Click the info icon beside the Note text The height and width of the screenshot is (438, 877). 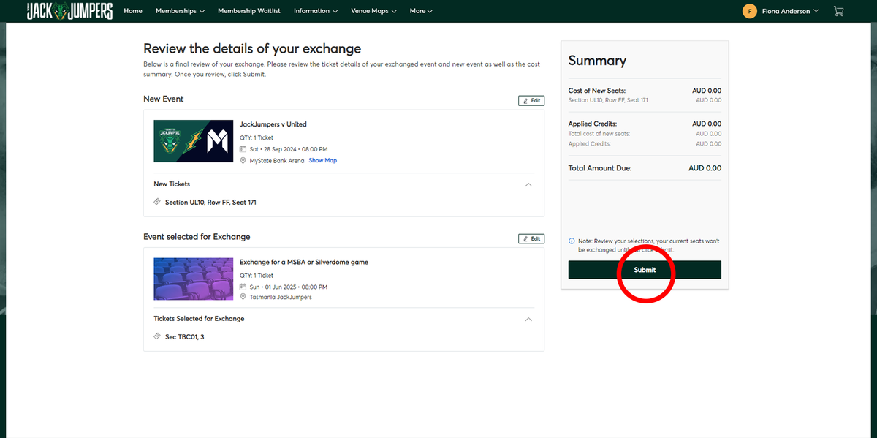click(x=572, y=241)
